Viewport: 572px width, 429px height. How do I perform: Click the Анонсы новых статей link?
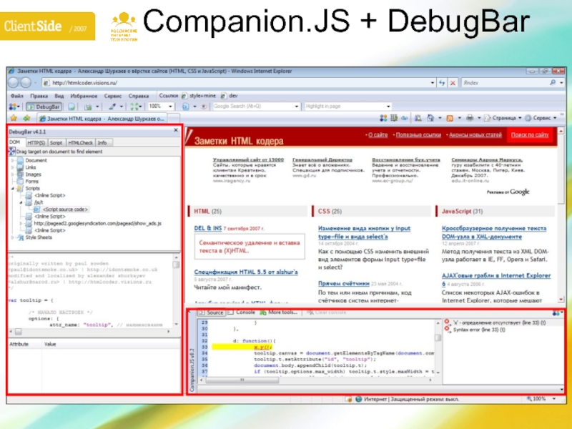pos(475,134)
